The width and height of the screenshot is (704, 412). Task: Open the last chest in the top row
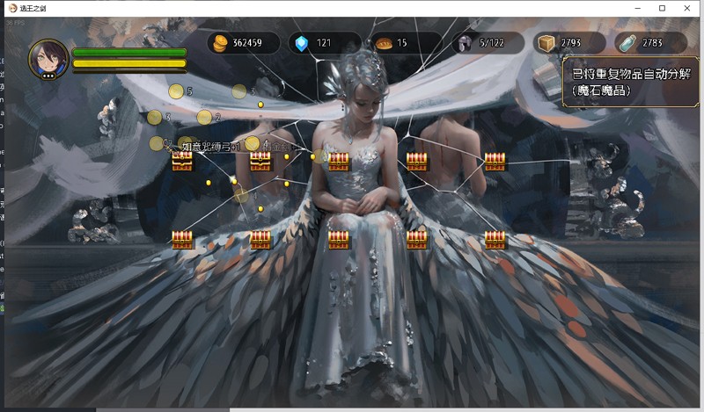[495, 162]
